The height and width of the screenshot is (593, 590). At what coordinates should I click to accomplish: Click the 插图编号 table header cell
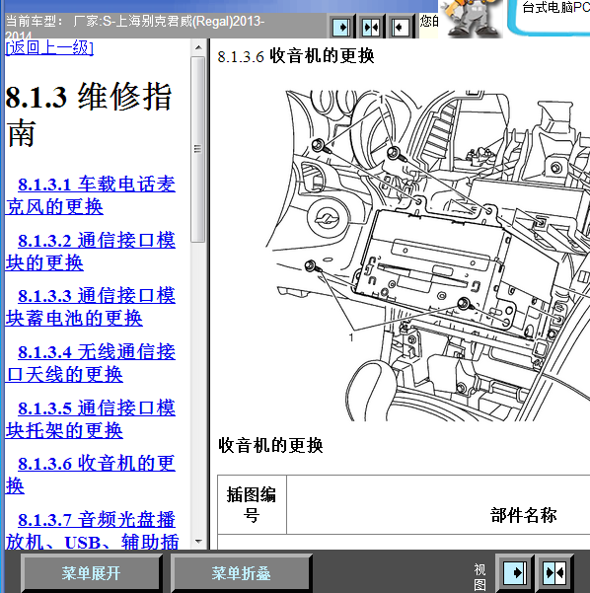coord(252,504)
